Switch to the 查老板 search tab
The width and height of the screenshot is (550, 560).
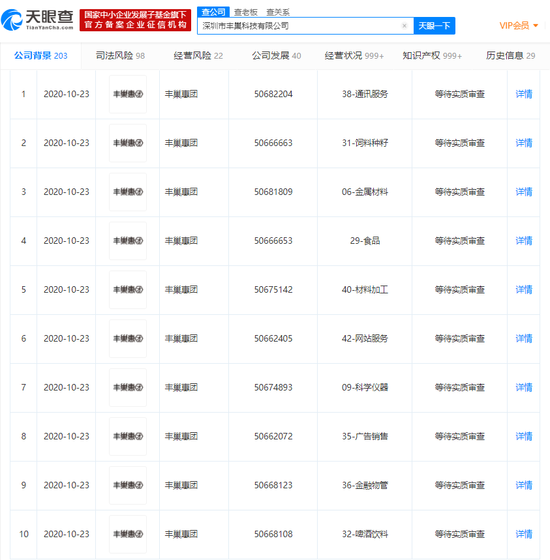246,12
